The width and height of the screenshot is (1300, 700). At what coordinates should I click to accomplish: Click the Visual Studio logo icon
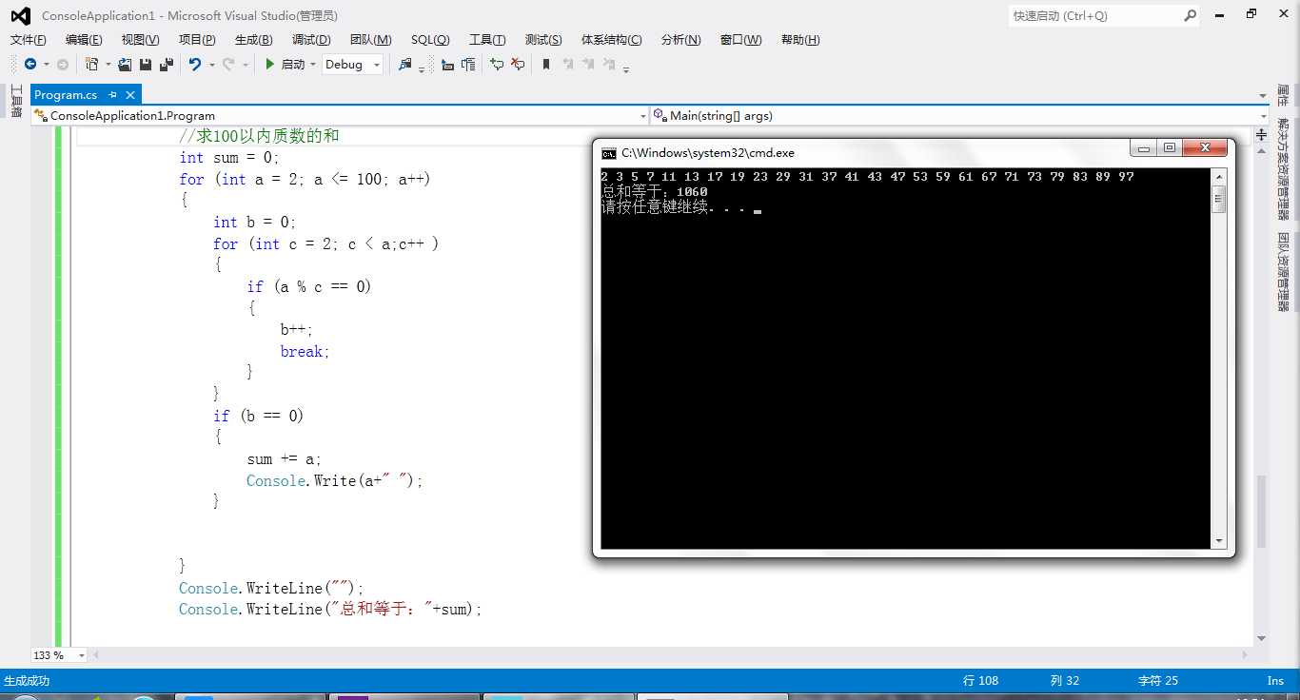coord(20,15)
